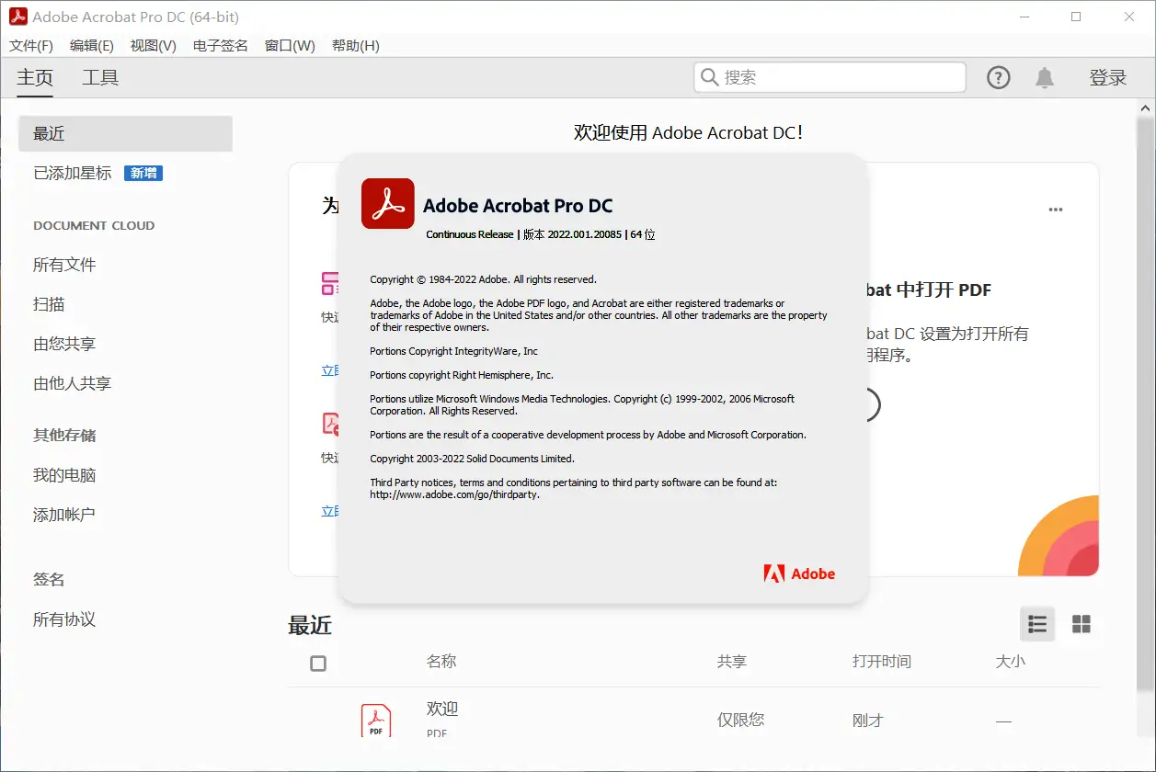Viewport: 1156px width, 772px height.
Task: Click the Adobe logo at the dialog bottom
Action: point(799,573)
